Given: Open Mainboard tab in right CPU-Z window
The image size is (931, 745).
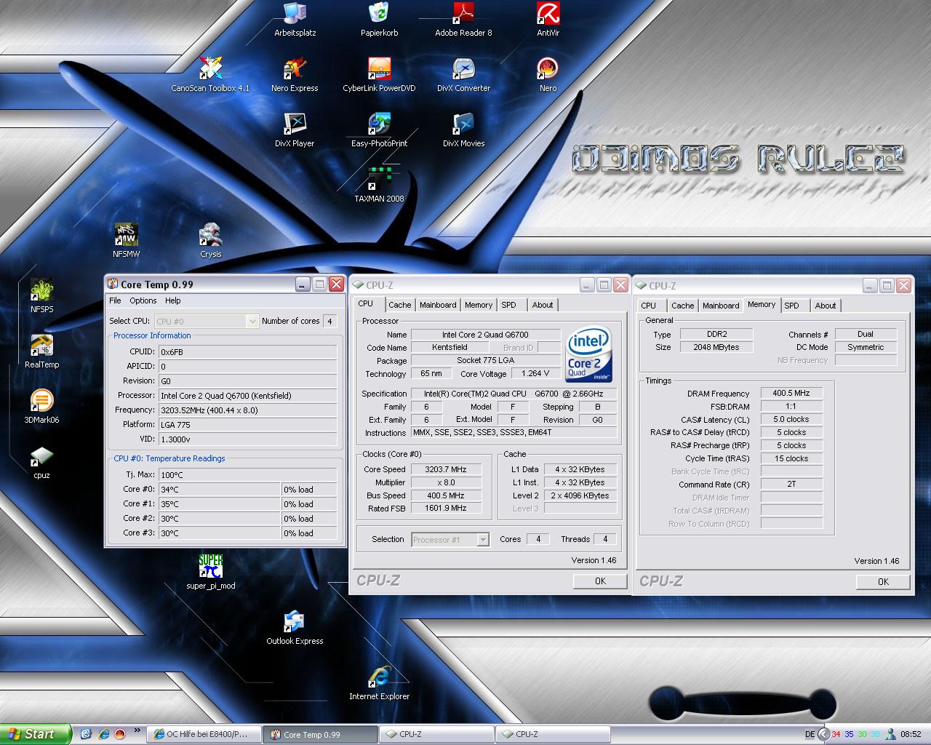Looking at the screenshot, I should [x=721, y=306].
